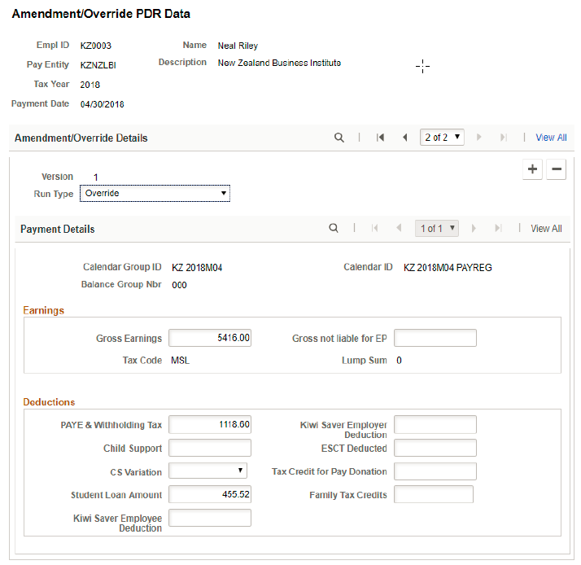Click the Pay Entity value KZNZLBI
This screenshot has height=565, width=581.
tap(98, 65)
